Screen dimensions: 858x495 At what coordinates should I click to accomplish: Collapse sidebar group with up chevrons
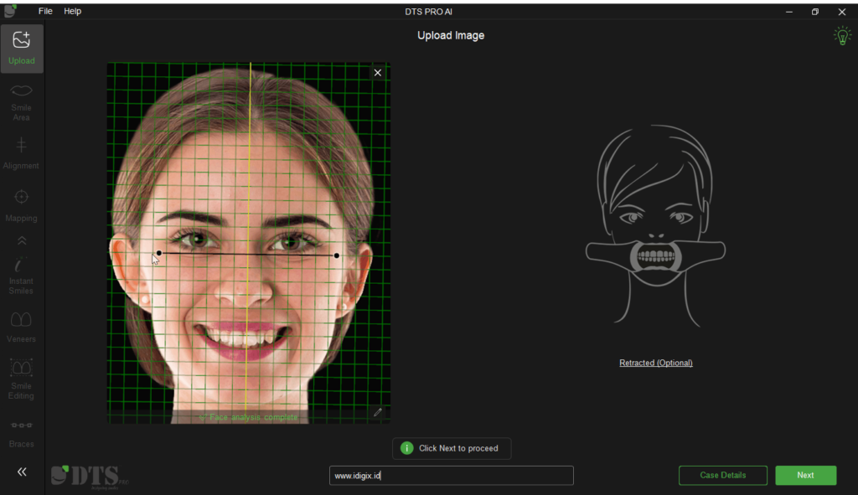[21, 240]
